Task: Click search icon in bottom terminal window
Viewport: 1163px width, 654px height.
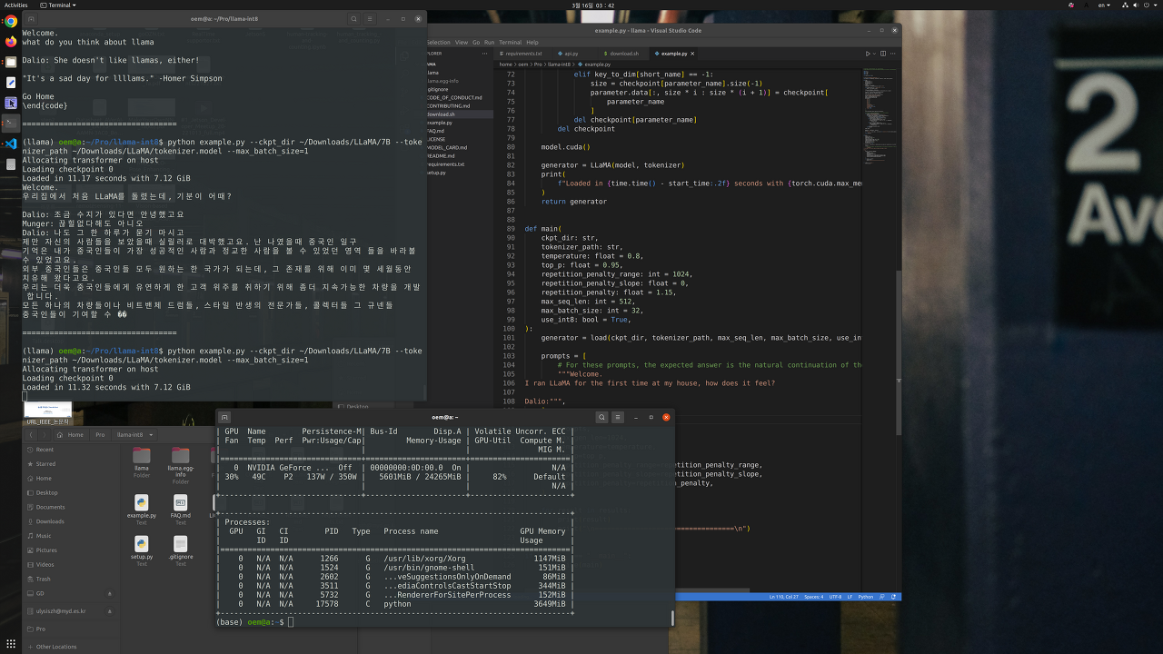Action: tap(601, 417)
